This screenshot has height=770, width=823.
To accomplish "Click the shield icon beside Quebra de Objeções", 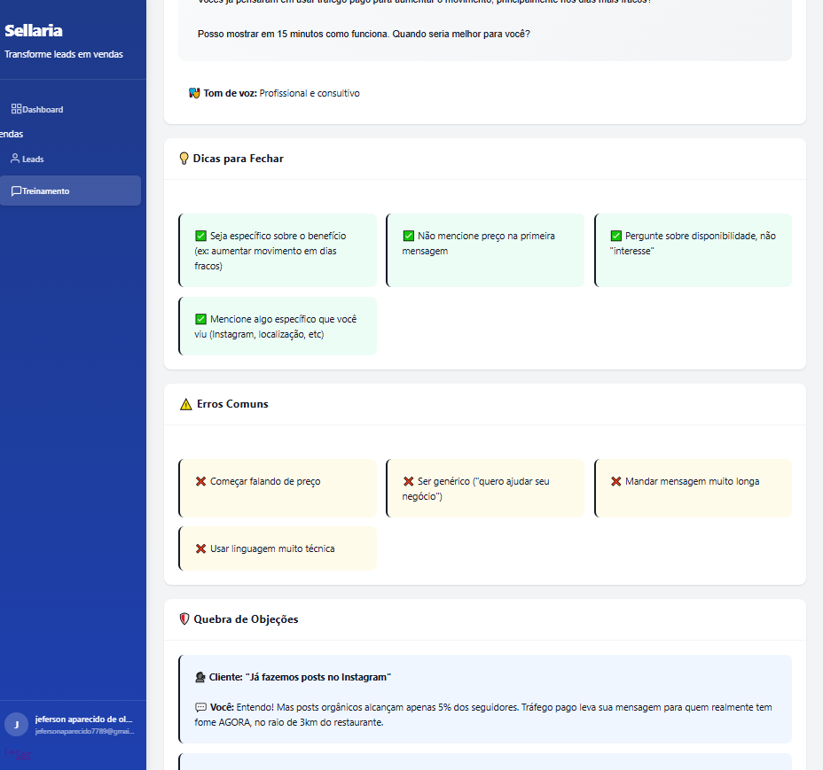I will coord(184,619).
